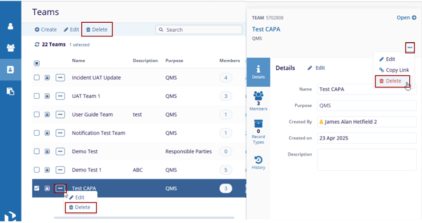The height and width of the screenshot is (223, 422).
Task: Uncheck the Test CAPA row checkbox
Action: [x=36, y=188]
